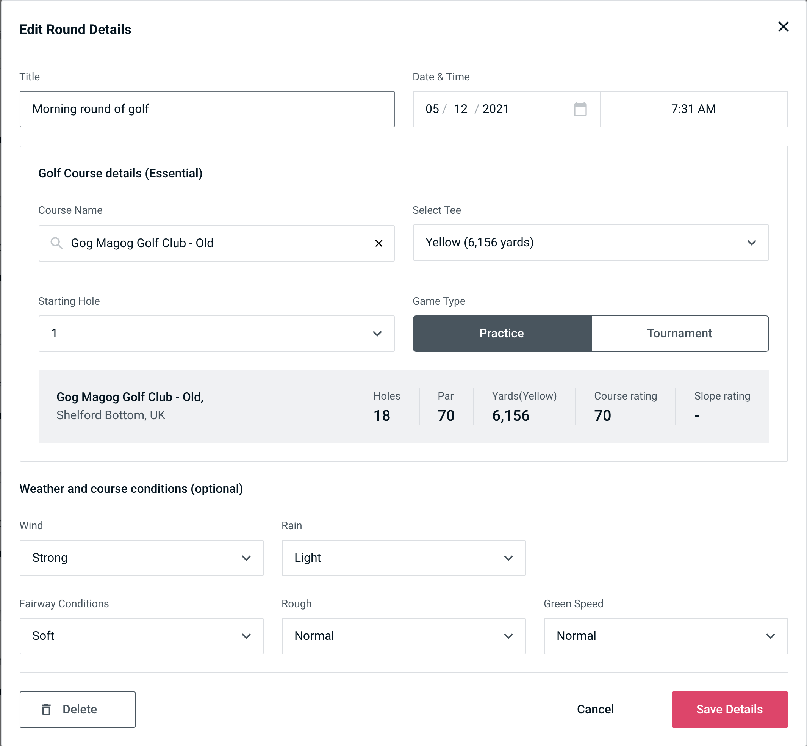Click the search icon in Course Name field
807x746 pixels.
point(56,243)
